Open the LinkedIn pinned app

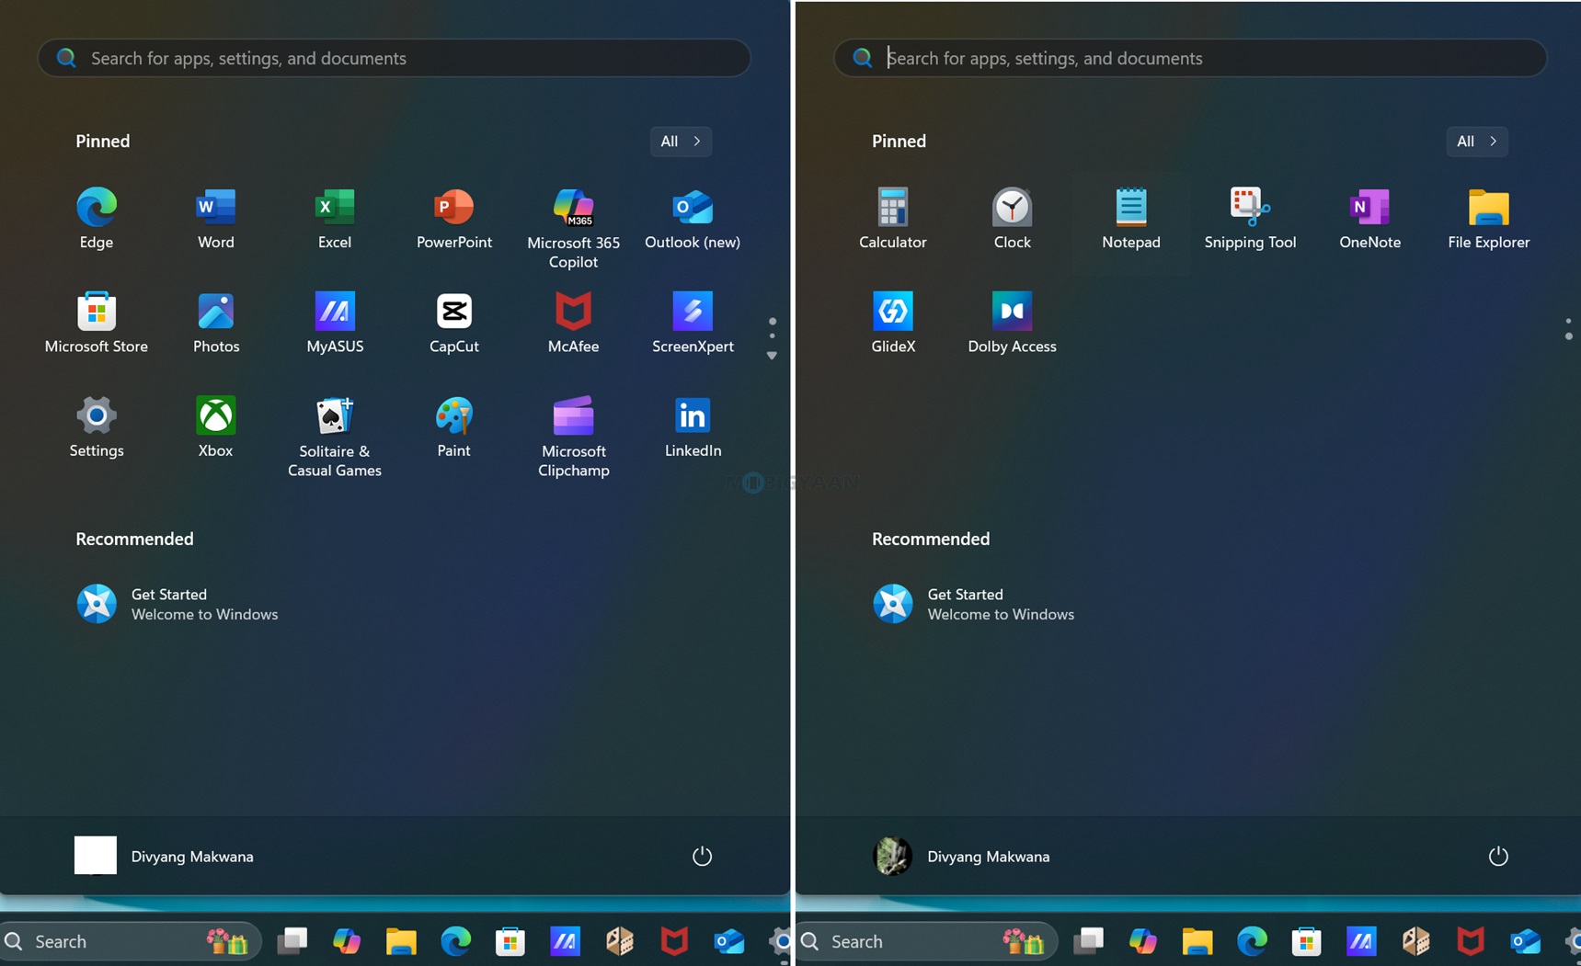693,427
